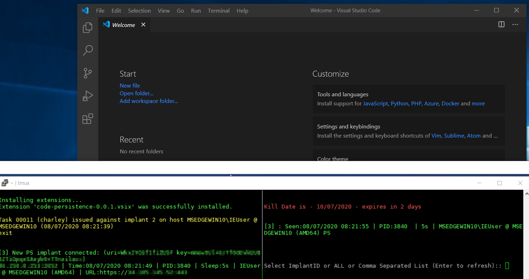529x279 pixels.
Task: Click the JavaScript language link
Action: pyautogui.click(x=376, y=103)
